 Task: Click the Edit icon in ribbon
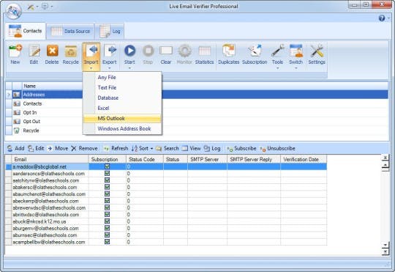(34, 51)
